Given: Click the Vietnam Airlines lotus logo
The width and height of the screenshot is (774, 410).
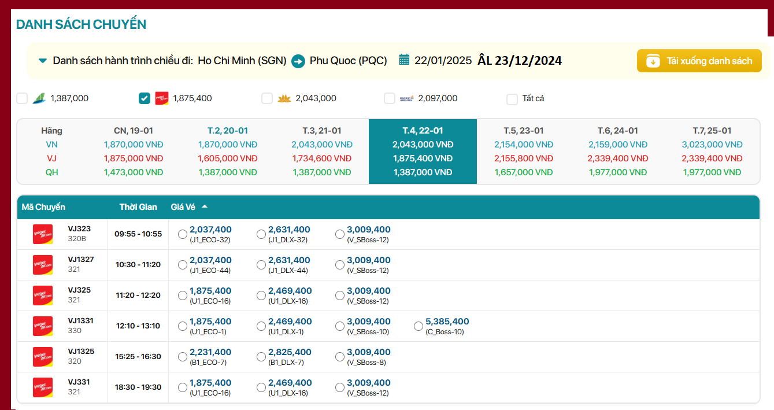Looking at the screenshot, I should pyautogui.click(x=284, y=98).
